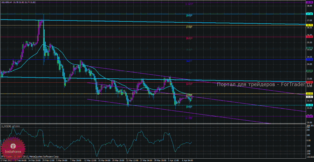Select the [7/8]P yellow level label
The image size is (314, 162).
[x=189, y=27]
